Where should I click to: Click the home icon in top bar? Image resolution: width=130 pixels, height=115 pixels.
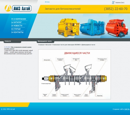45,2
